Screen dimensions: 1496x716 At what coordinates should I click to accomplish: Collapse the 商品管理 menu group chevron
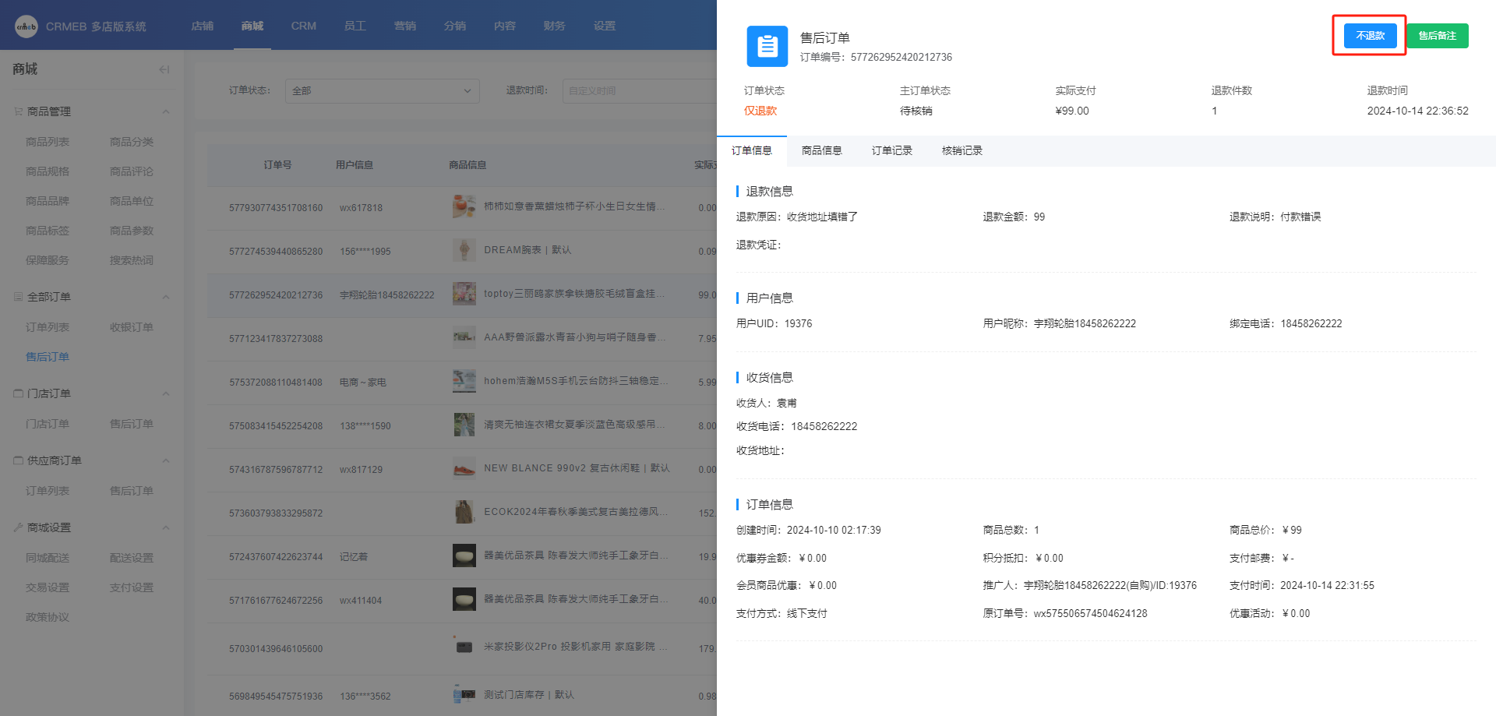166,111
